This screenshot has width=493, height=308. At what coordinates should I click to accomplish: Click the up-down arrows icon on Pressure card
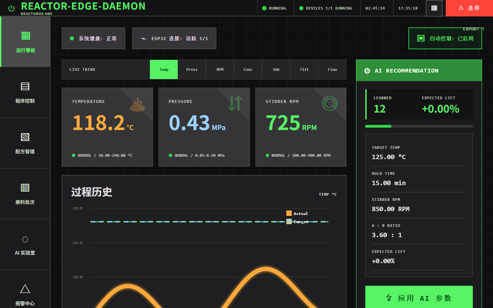point(235,104)
